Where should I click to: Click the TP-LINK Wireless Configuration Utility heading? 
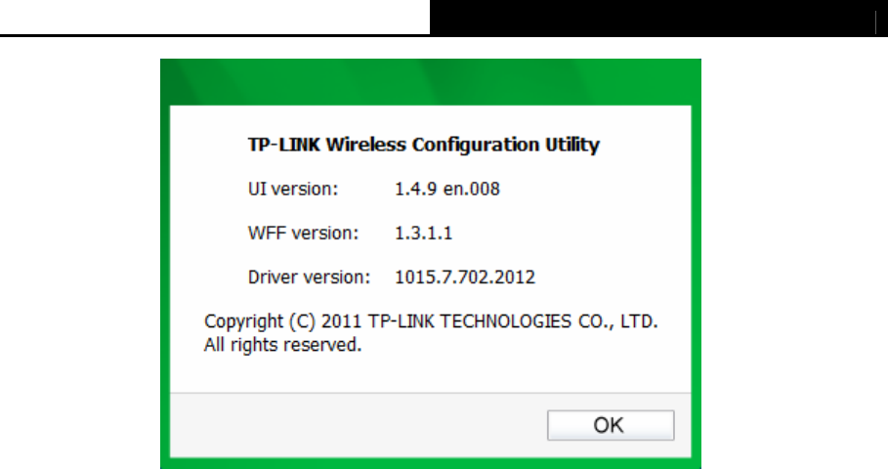(424, 145)
